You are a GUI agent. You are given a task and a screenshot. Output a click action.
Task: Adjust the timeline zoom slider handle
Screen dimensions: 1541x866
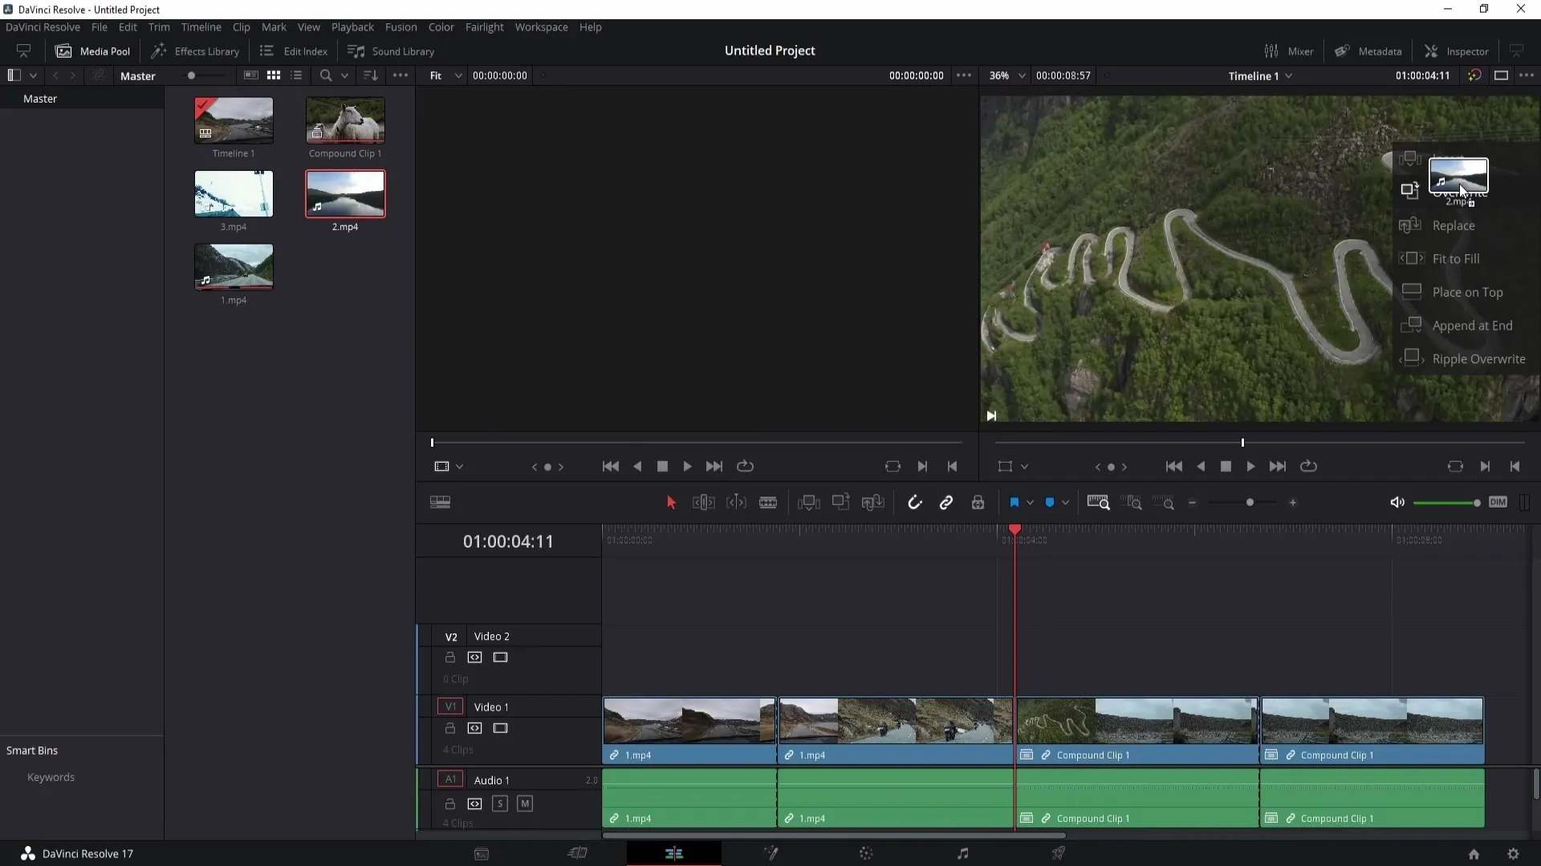1250,503
